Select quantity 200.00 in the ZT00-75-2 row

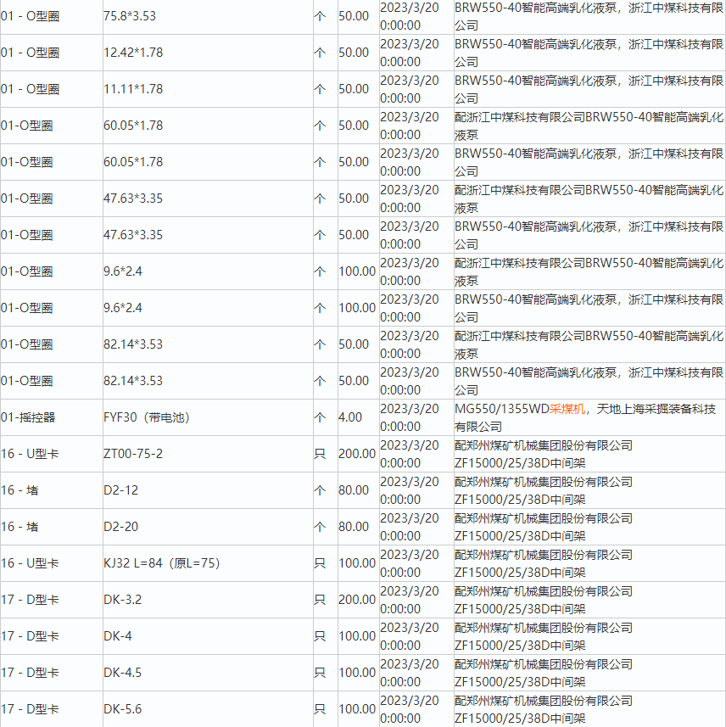358,454
